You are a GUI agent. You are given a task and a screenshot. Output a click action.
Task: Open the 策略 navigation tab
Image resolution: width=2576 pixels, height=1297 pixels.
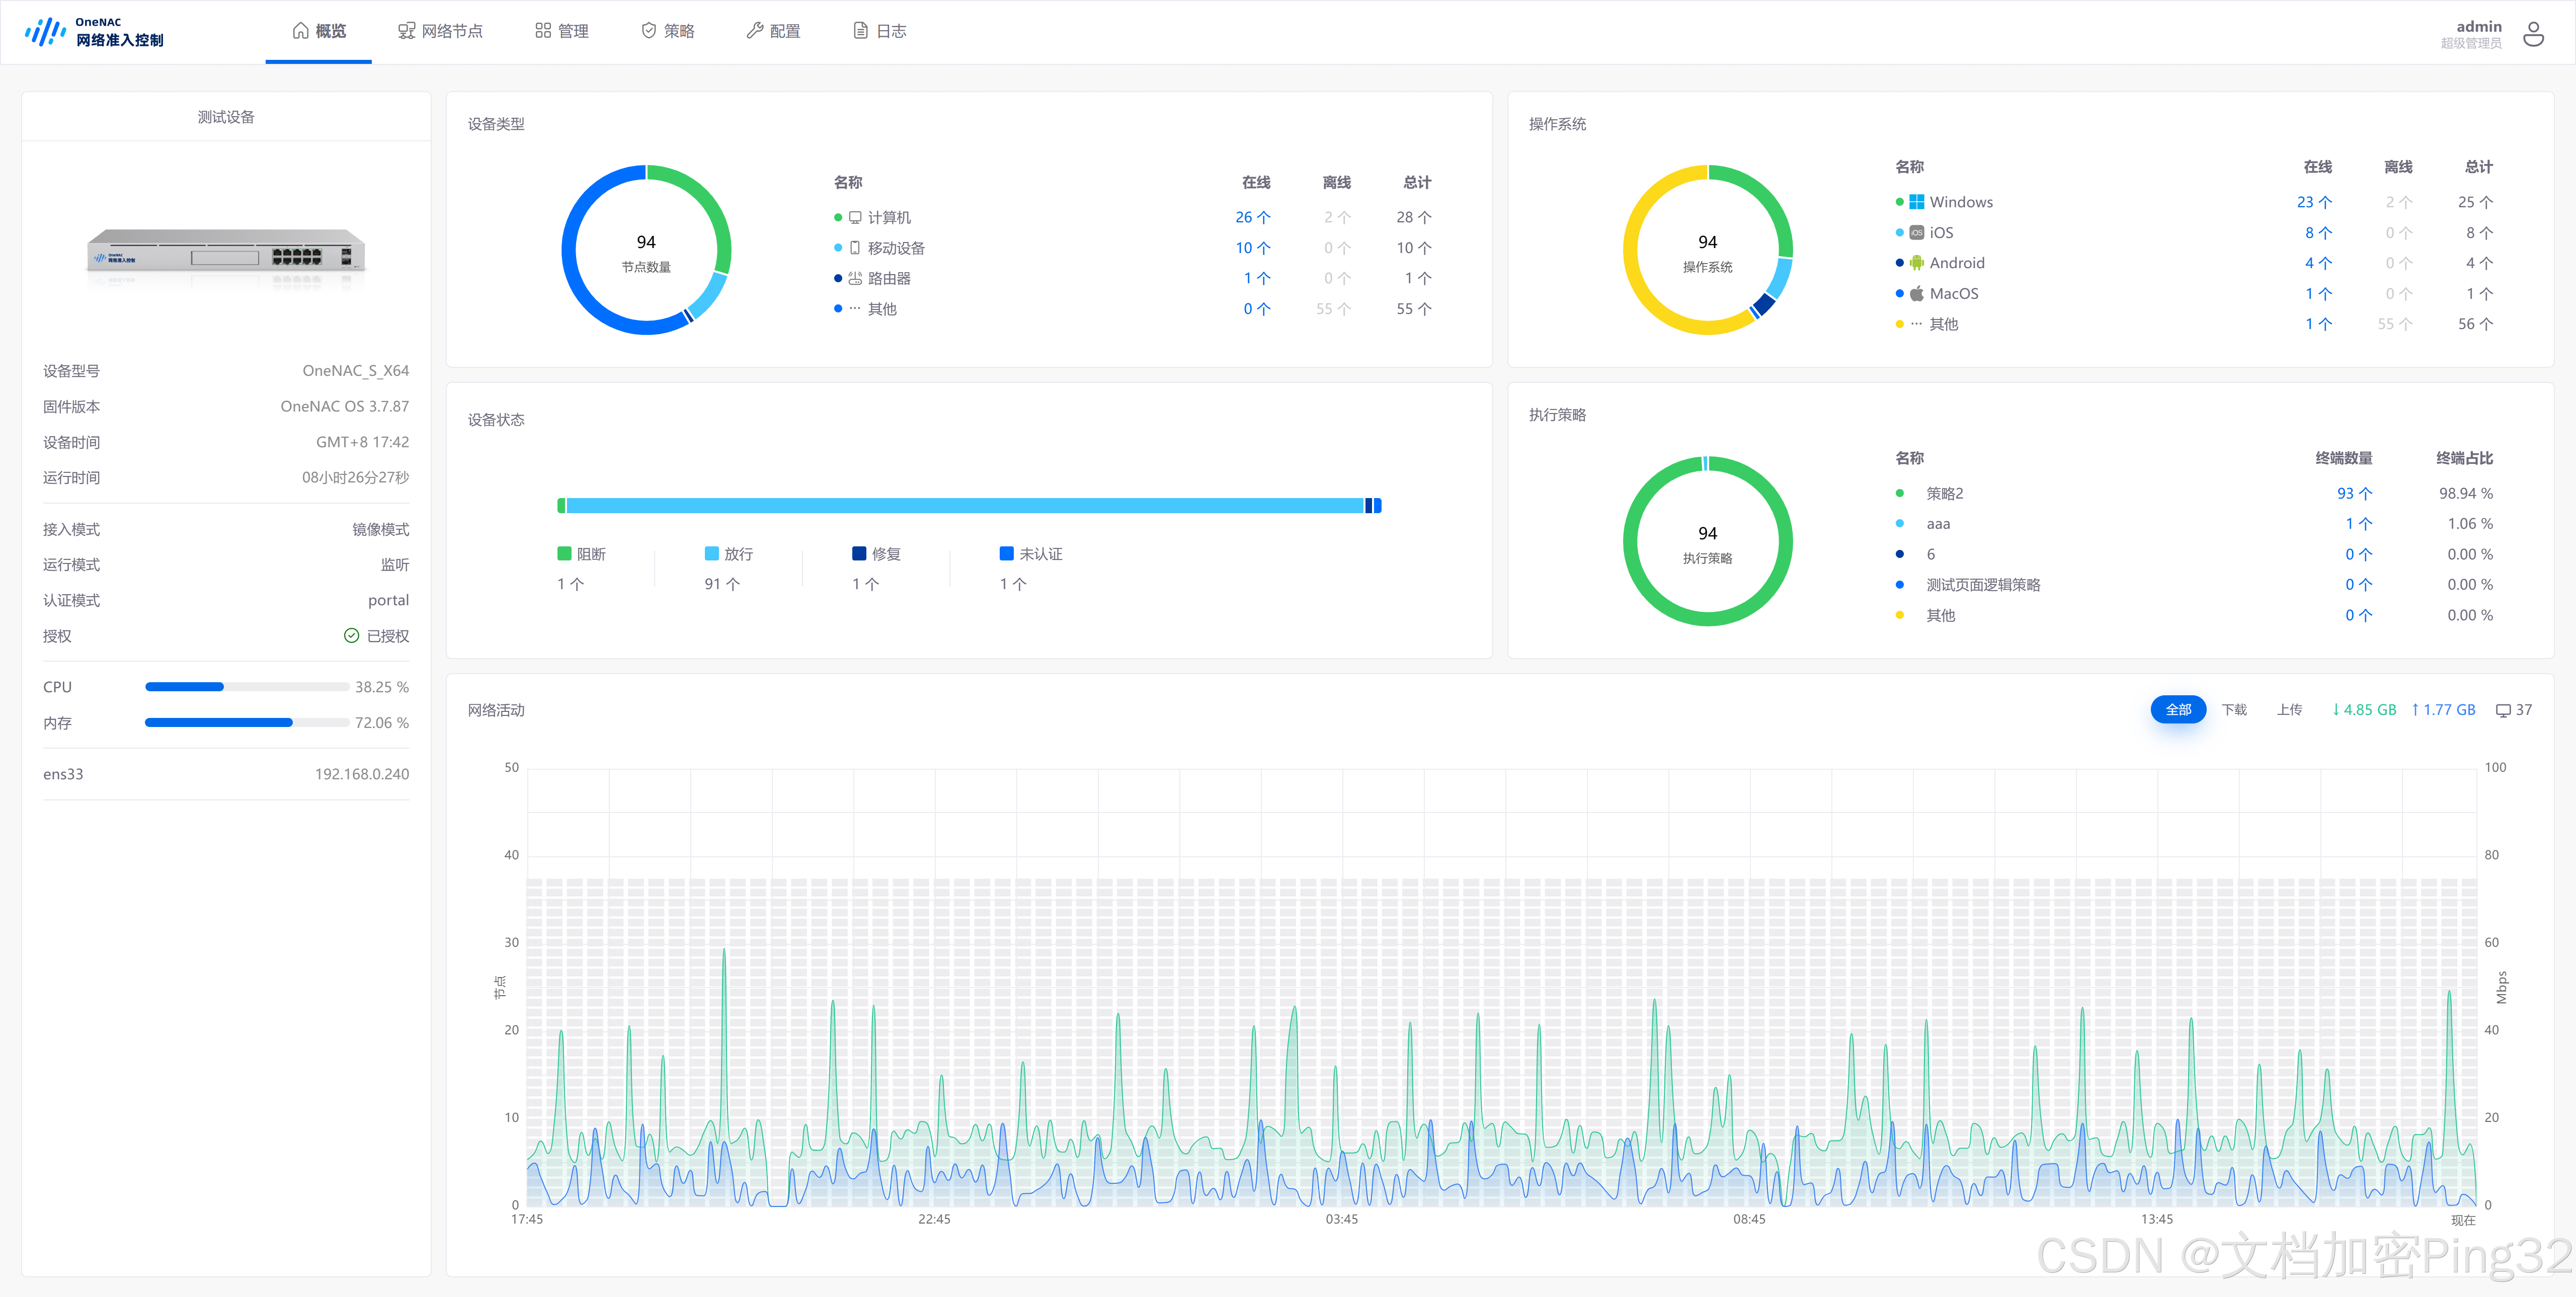pyautogui.click(x=667, y=31)
